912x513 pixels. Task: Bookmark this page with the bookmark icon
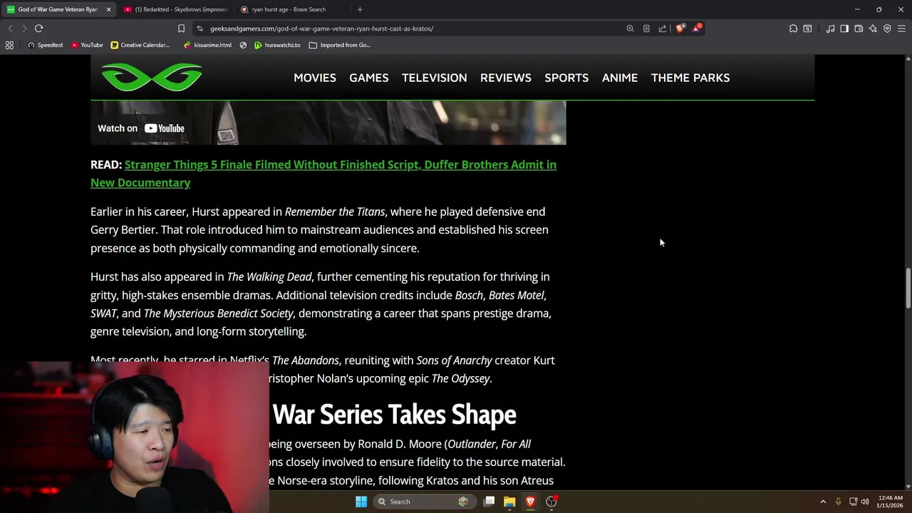[181, 28]
